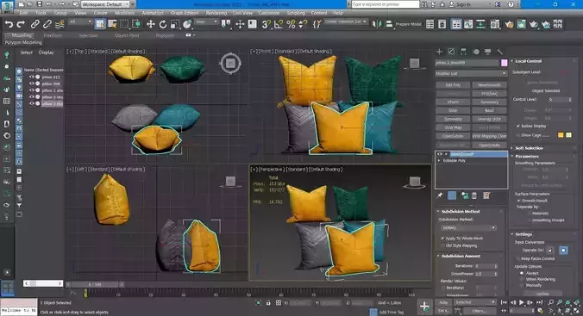This screenshot has height=316, width=583.
Task: Collapse the Subdivision Amount rollout
Action: pyautogui.click(x=461, y=257)
